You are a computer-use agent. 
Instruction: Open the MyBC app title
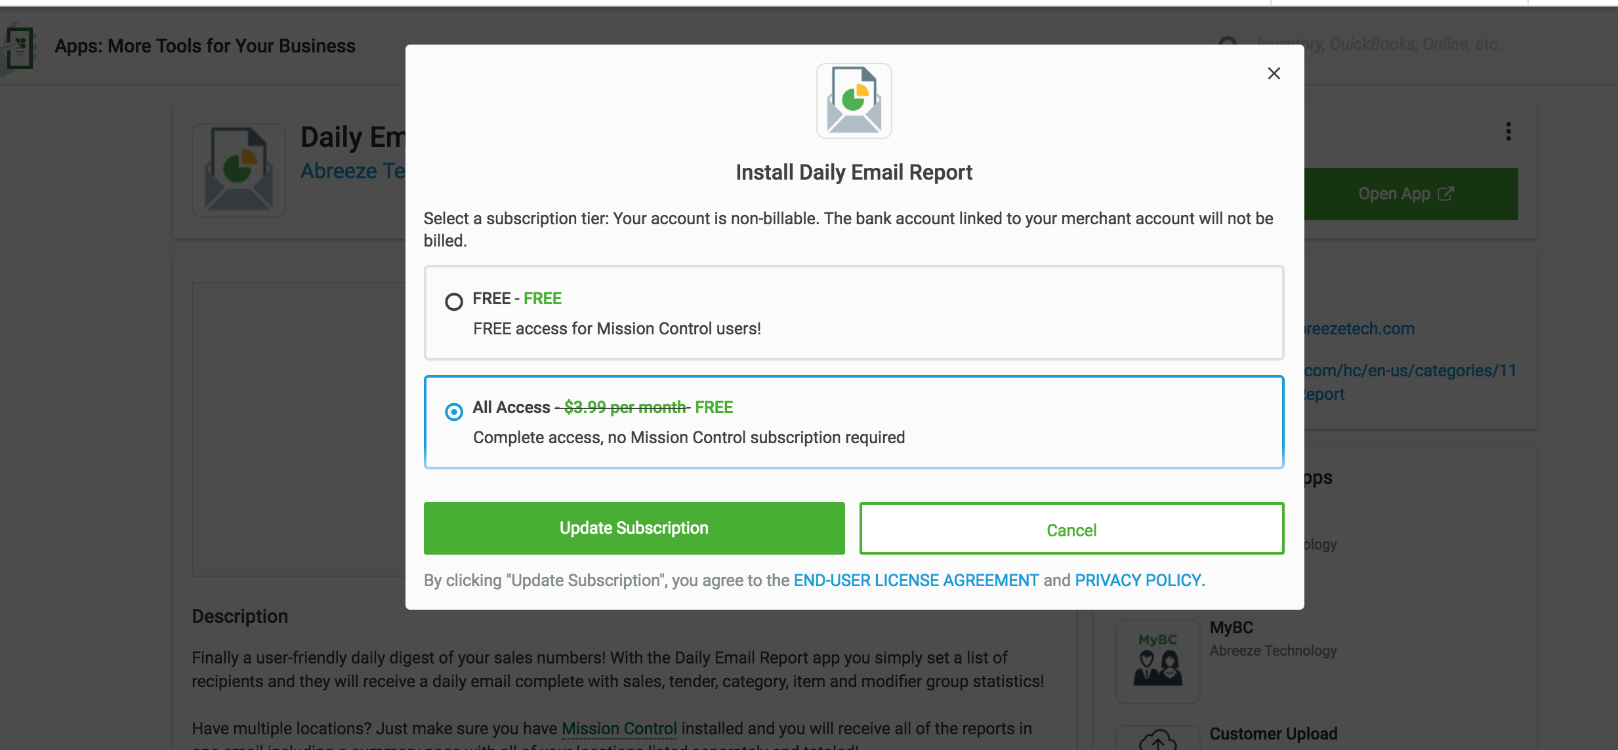click(1232, 627)
